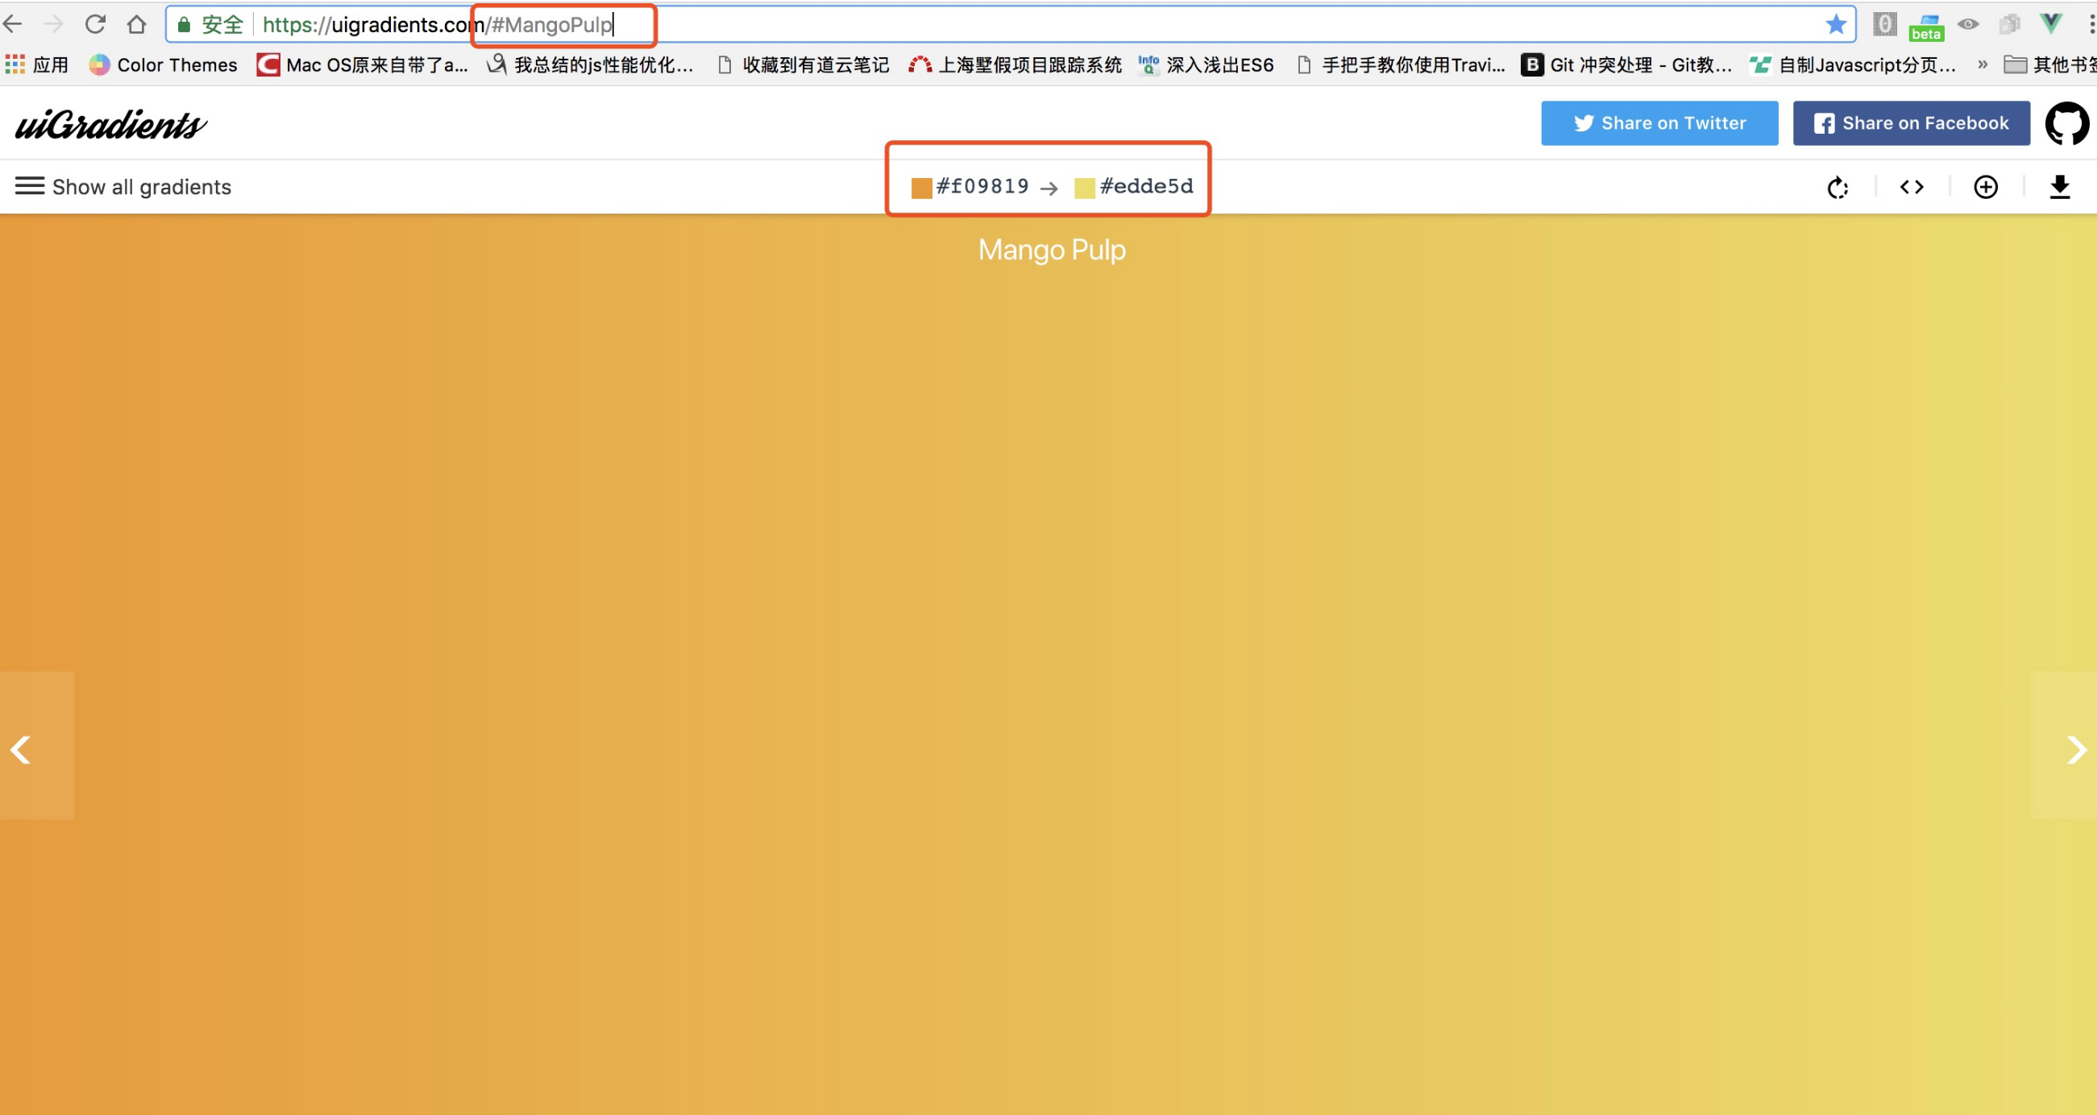Go to the previous gradient with left arrow

click(x=20, y=748)
